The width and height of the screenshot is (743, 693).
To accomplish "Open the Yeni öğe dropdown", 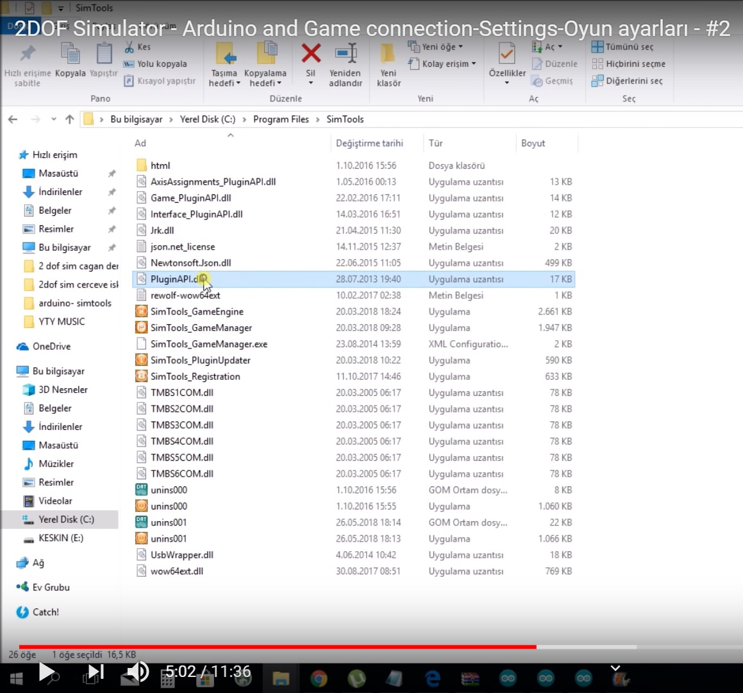I will [443, 47].
